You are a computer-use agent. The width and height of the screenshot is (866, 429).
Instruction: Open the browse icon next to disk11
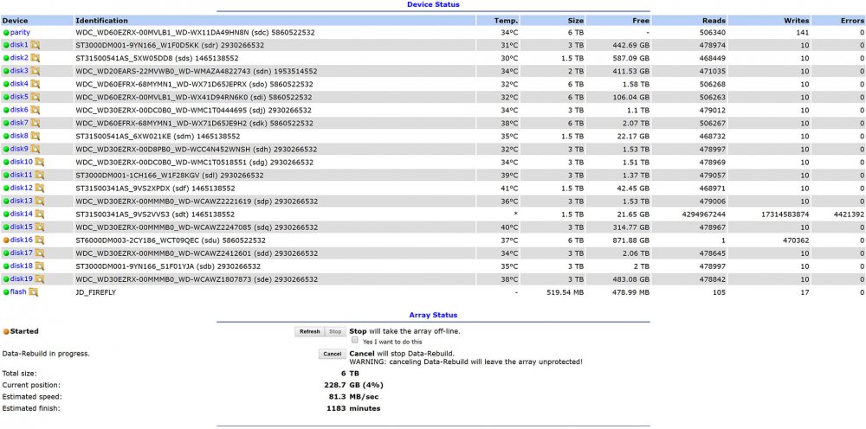coord(40,176)
